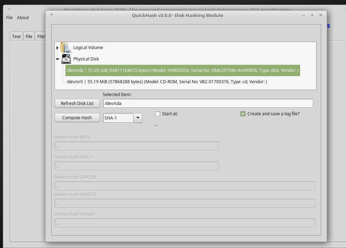Select the /dev/sr0 CD-ROM entry
This screenshot has width=346, height=248.
[x=166, y=82]
